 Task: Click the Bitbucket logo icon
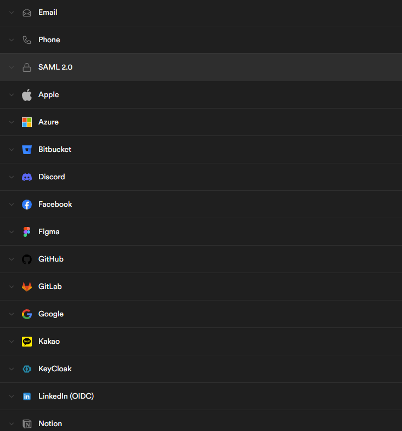(27, 150)
